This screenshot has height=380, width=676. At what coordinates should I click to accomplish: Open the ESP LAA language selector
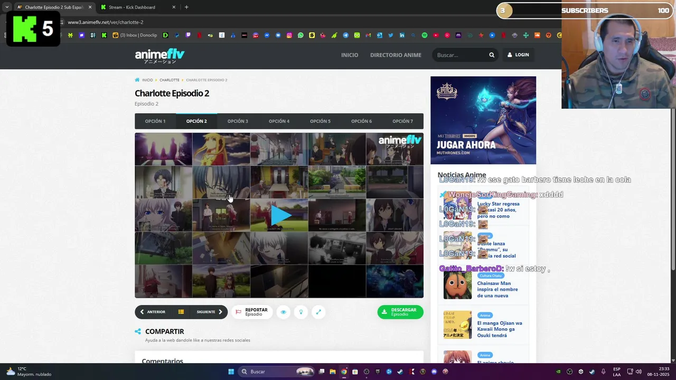[x=617, y=372]
